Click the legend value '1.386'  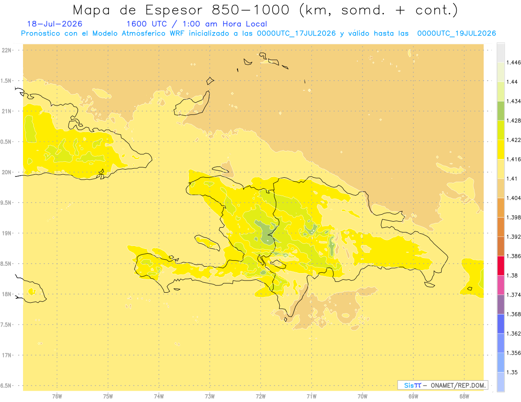514,256
